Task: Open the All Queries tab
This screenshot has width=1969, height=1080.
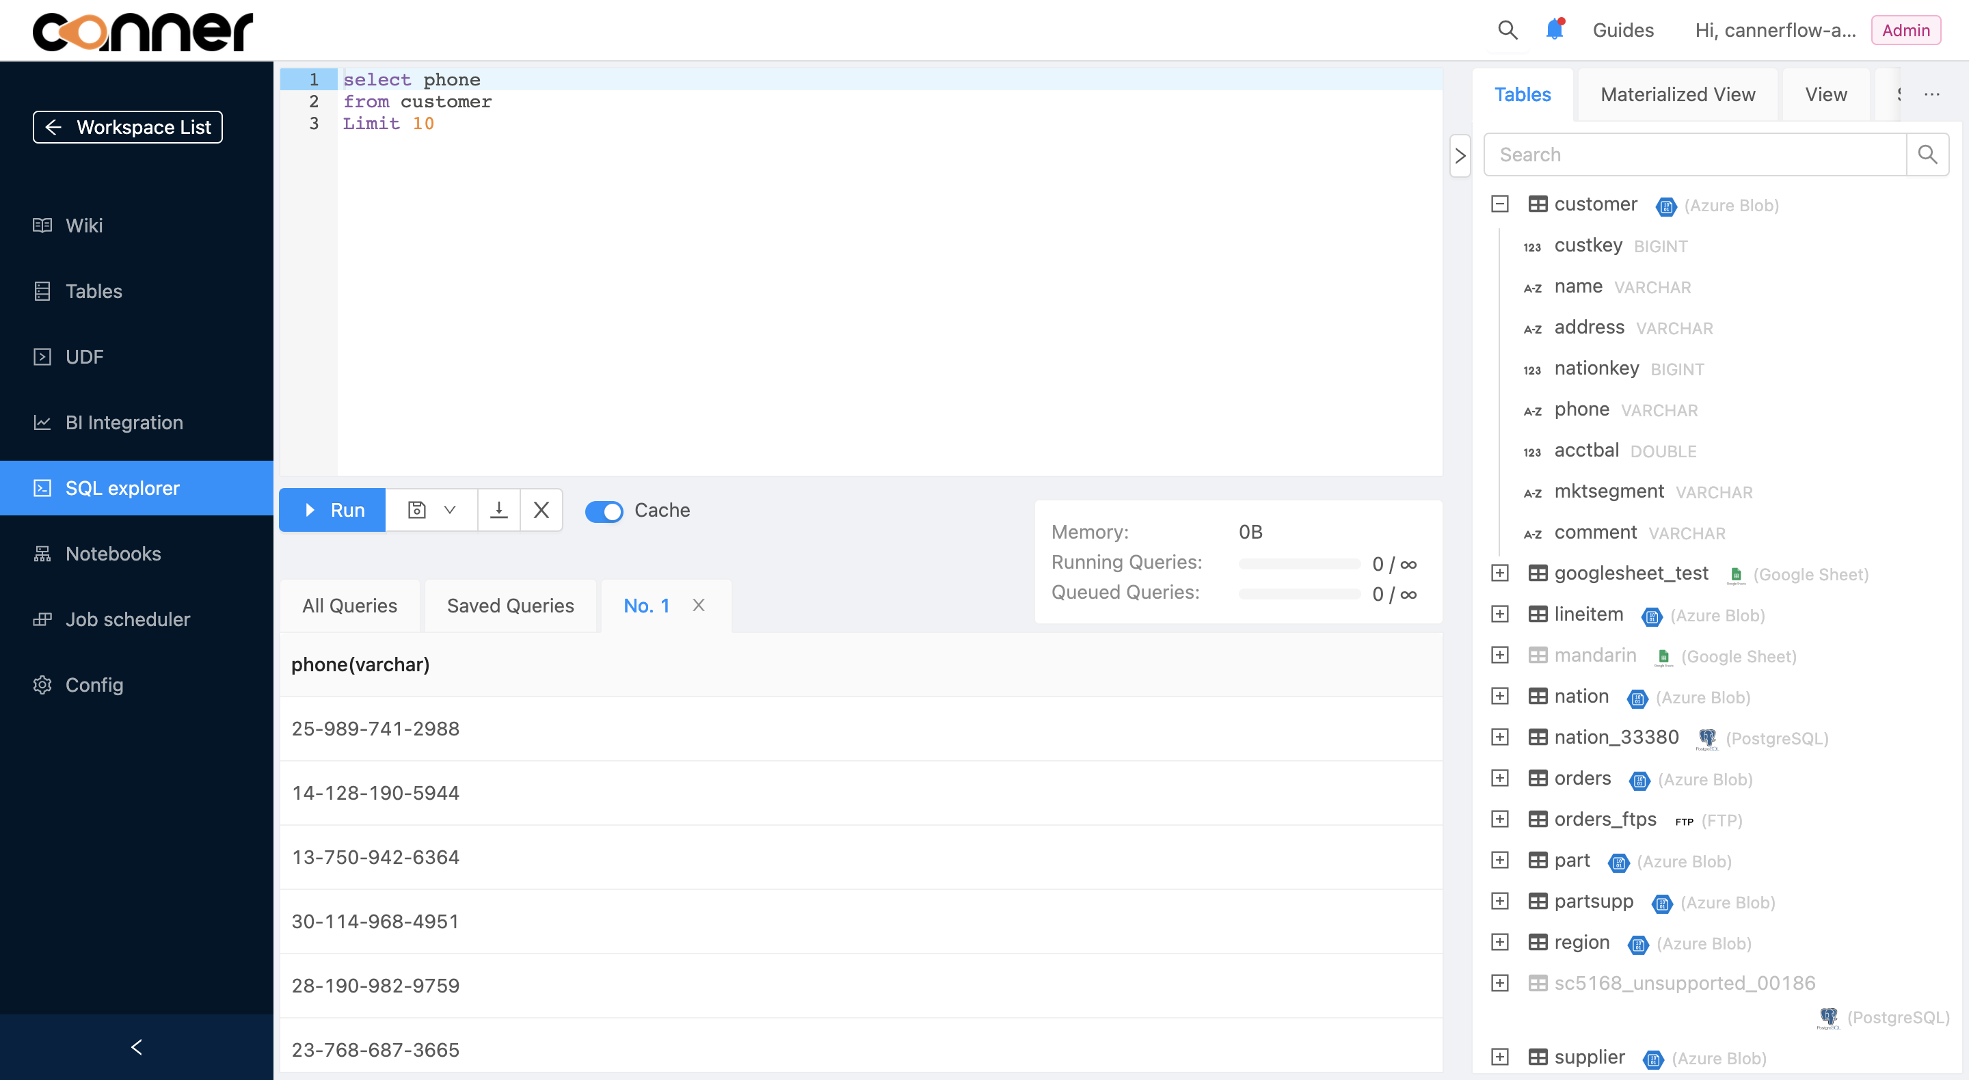Action: (x=349, y=606)
